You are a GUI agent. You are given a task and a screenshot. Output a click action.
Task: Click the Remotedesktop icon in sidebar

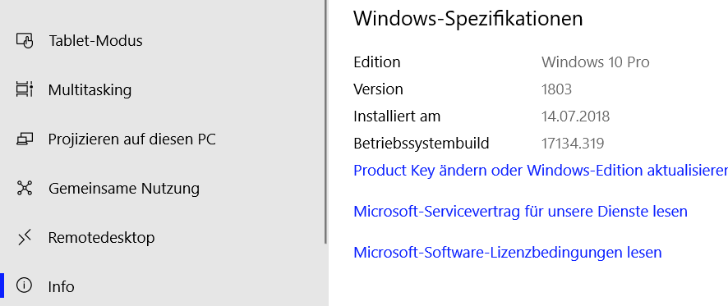click(x=25, y=237)
